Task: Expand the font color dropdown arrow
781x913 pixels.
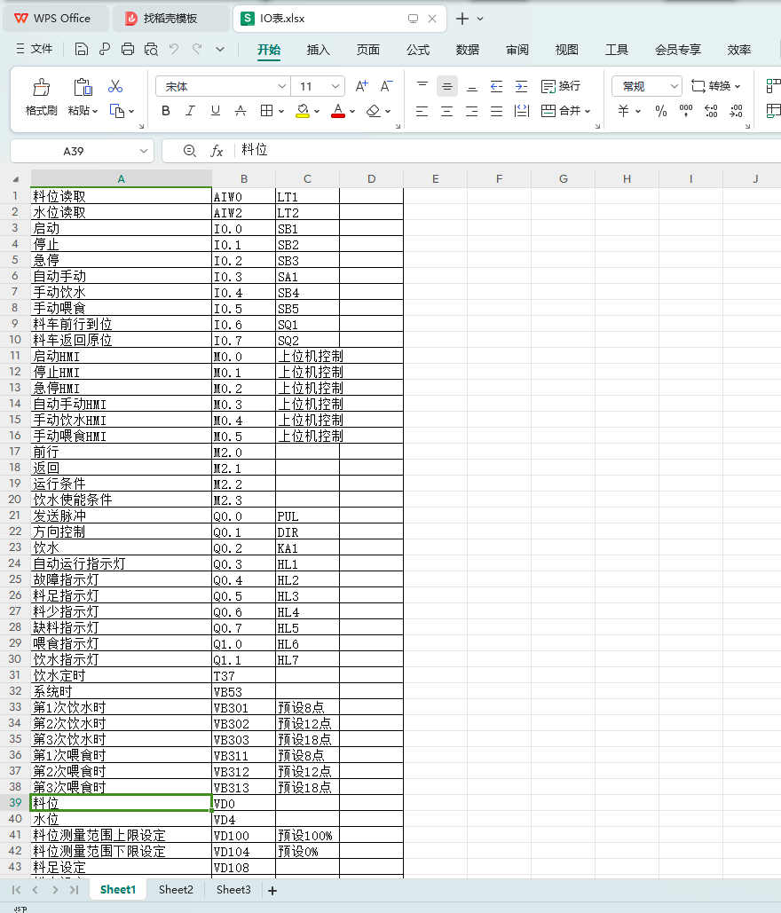Action: (352, 111)
